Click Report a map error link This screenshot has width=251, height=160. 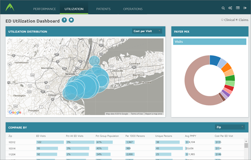[x=154, y=114]
